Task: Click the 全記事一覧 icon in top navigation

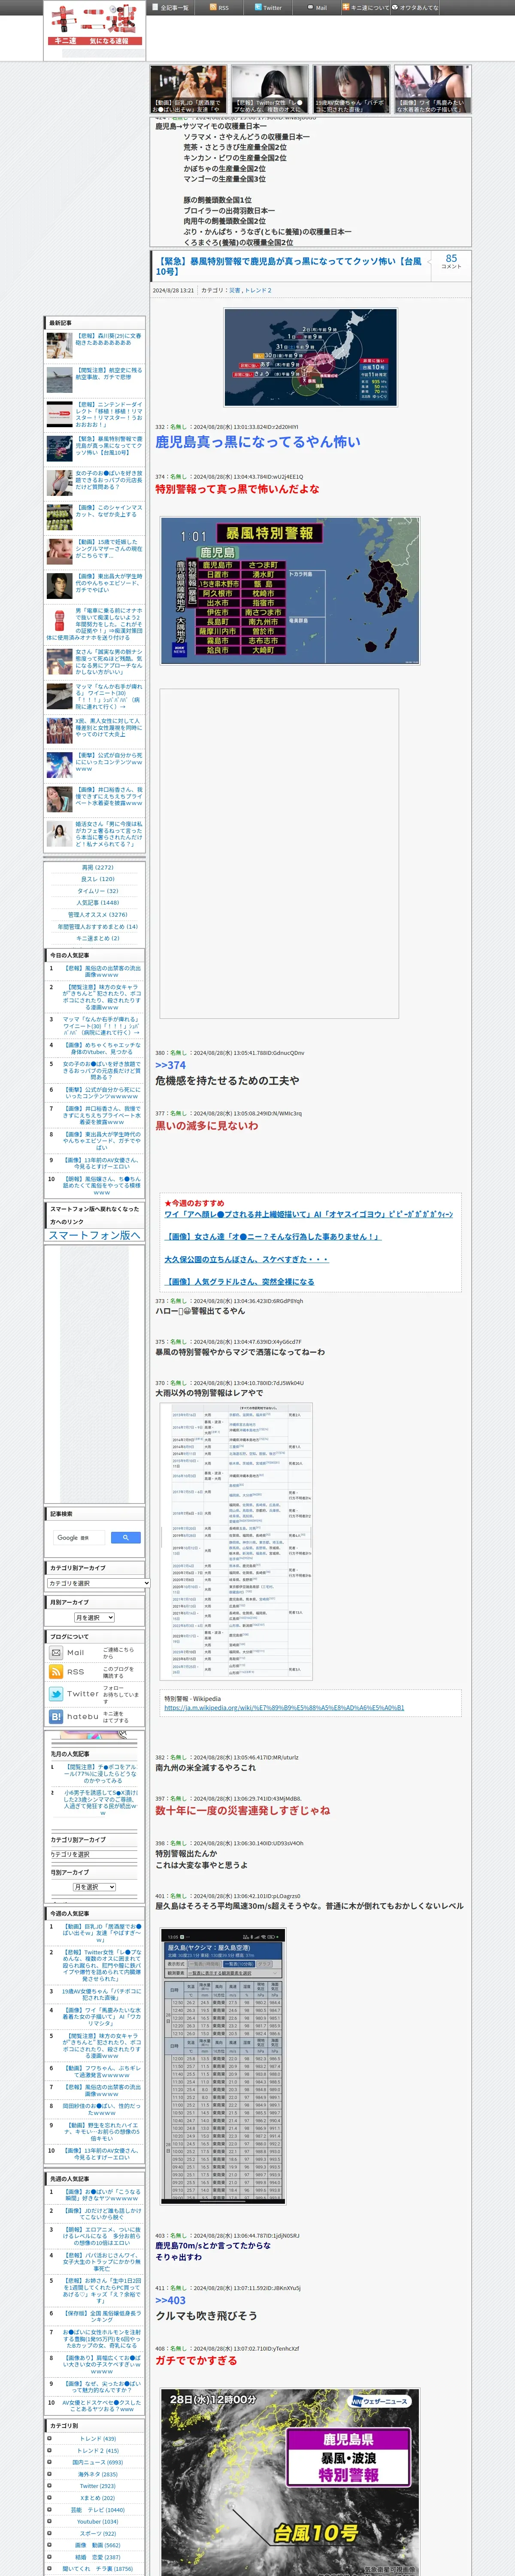Action: (x=155, y=7)
